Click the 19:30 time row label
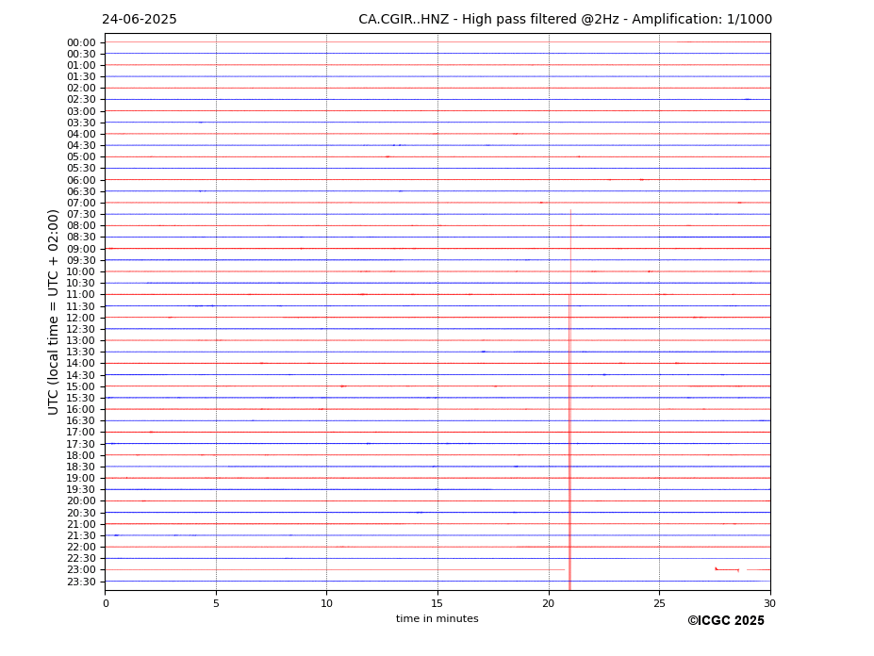This screenshot has height=656, width=874. coord(81,490)
